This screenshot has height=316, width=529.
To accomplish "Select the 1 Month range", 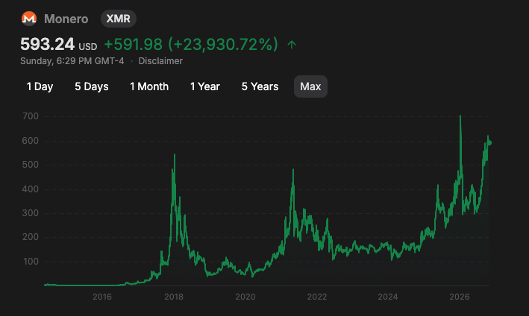I will pos(149,86).
